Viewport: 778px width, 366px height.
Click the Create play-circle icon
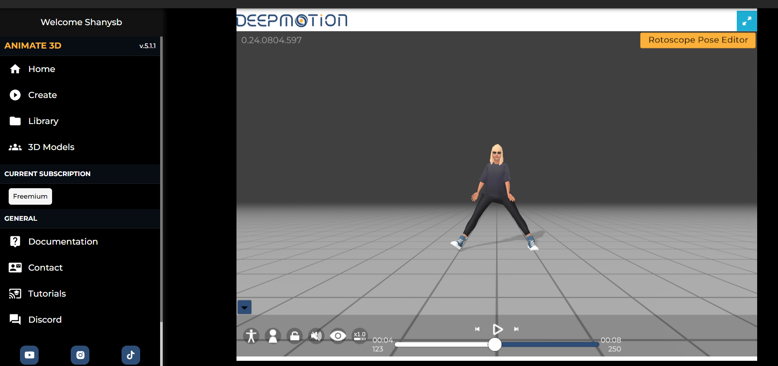click(x=15, y=95)
